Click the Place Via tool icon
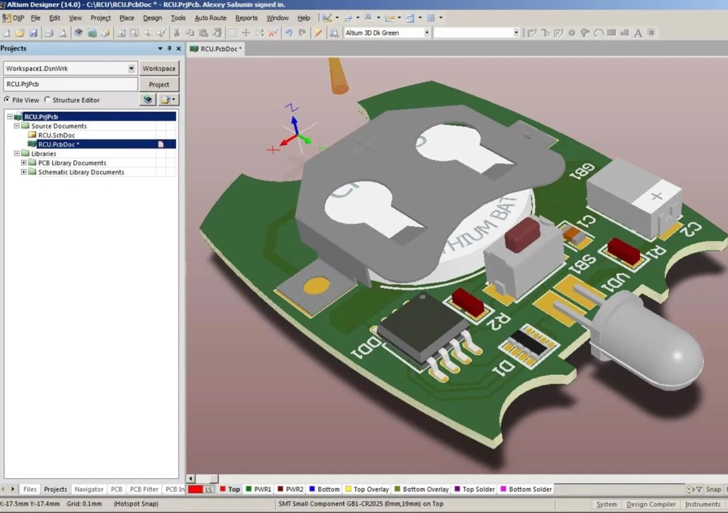This screenshot has width=728, height=513. [x=585, y=33]
